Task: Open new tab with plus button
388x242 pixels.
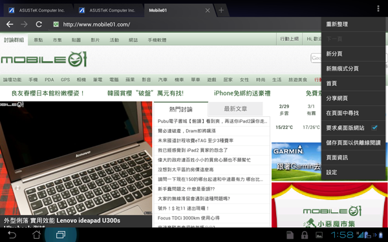Action: 221,10
